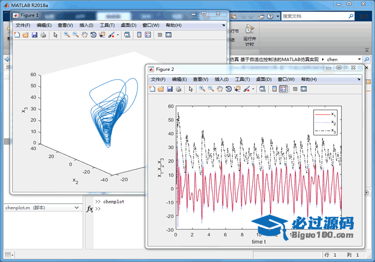Click Link Plot icon in Figure 2
This screenshot has height=262, width=375.
point(263,89)
